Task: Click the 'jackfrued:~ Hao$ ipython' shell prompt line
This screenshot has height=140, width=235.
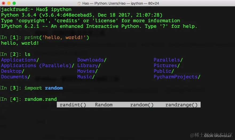Action: pos(36,9)
